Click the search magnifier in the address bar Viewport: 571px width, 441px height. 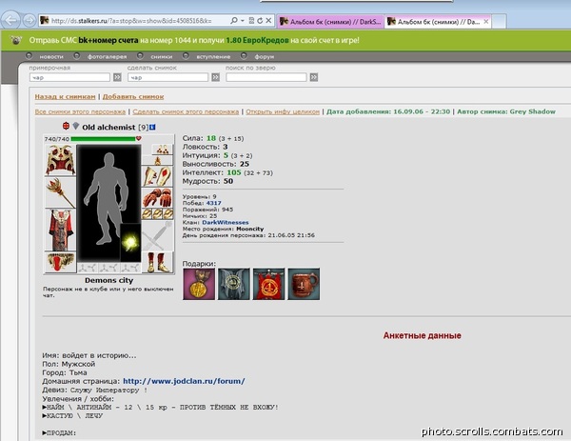[x=234, y=21]
